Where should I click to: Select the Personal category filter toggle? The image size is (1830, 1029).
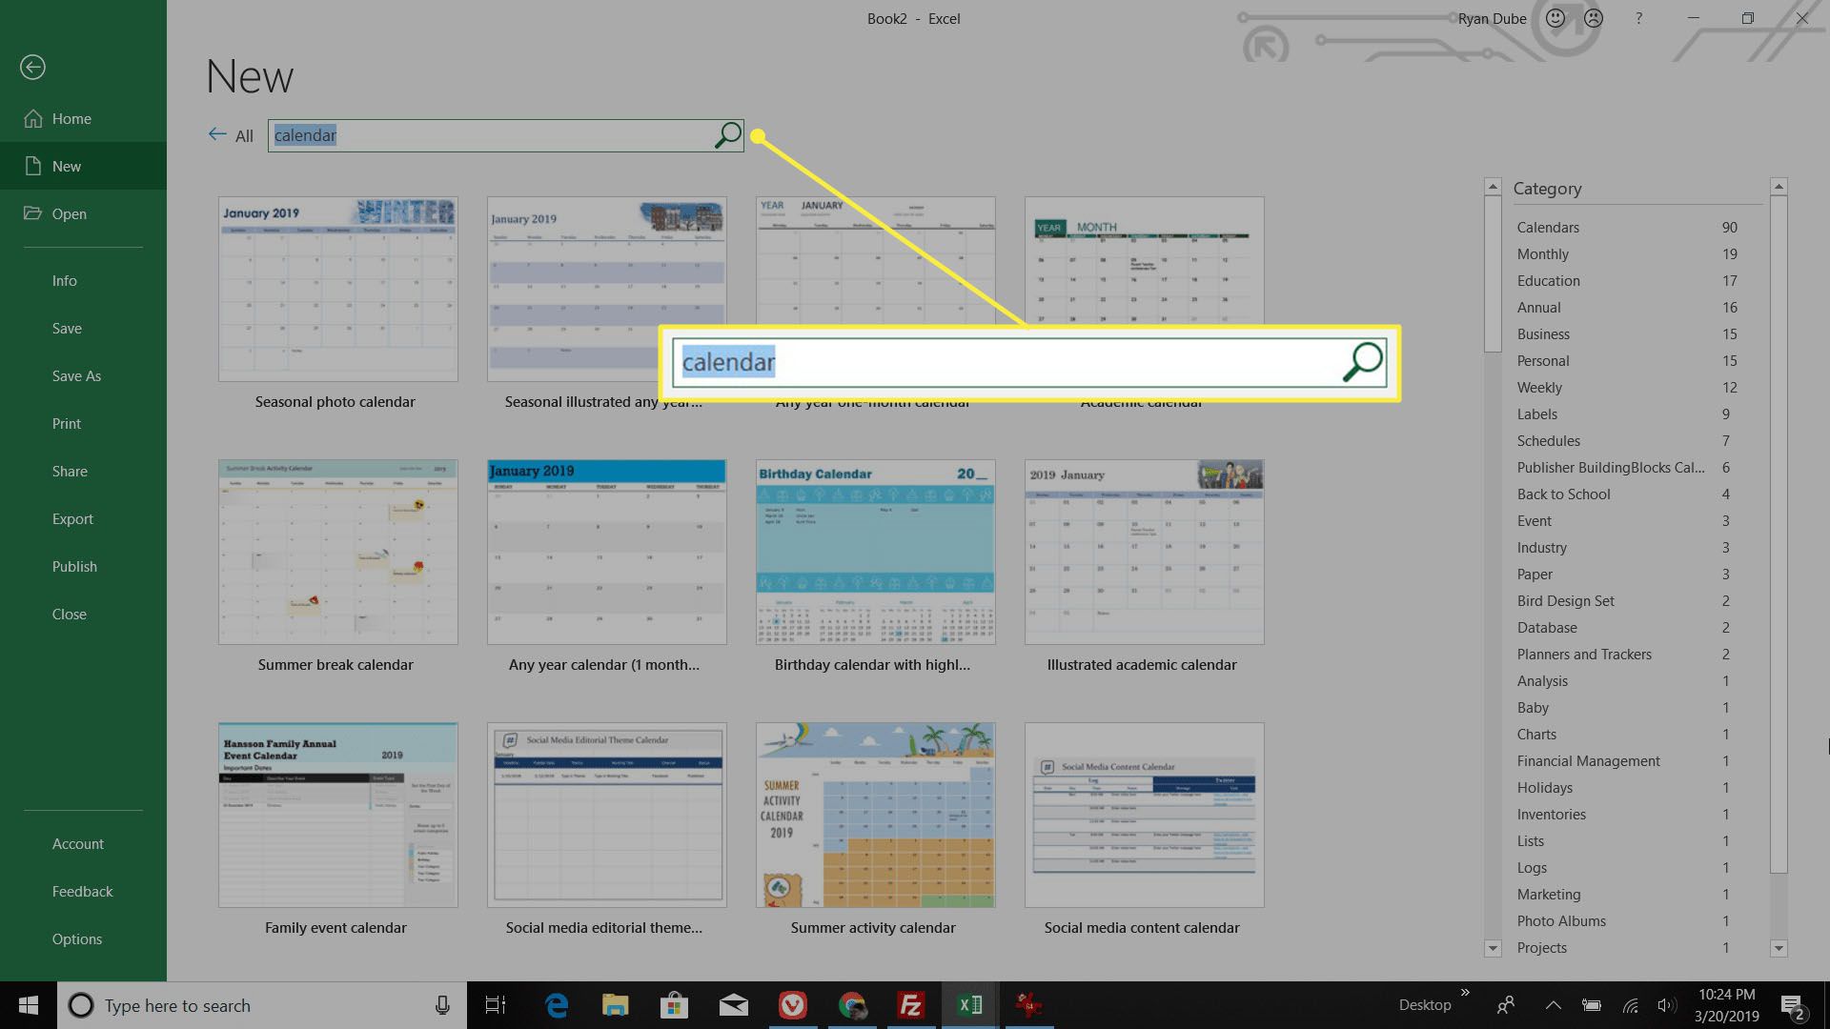(x=1543, y=360)
